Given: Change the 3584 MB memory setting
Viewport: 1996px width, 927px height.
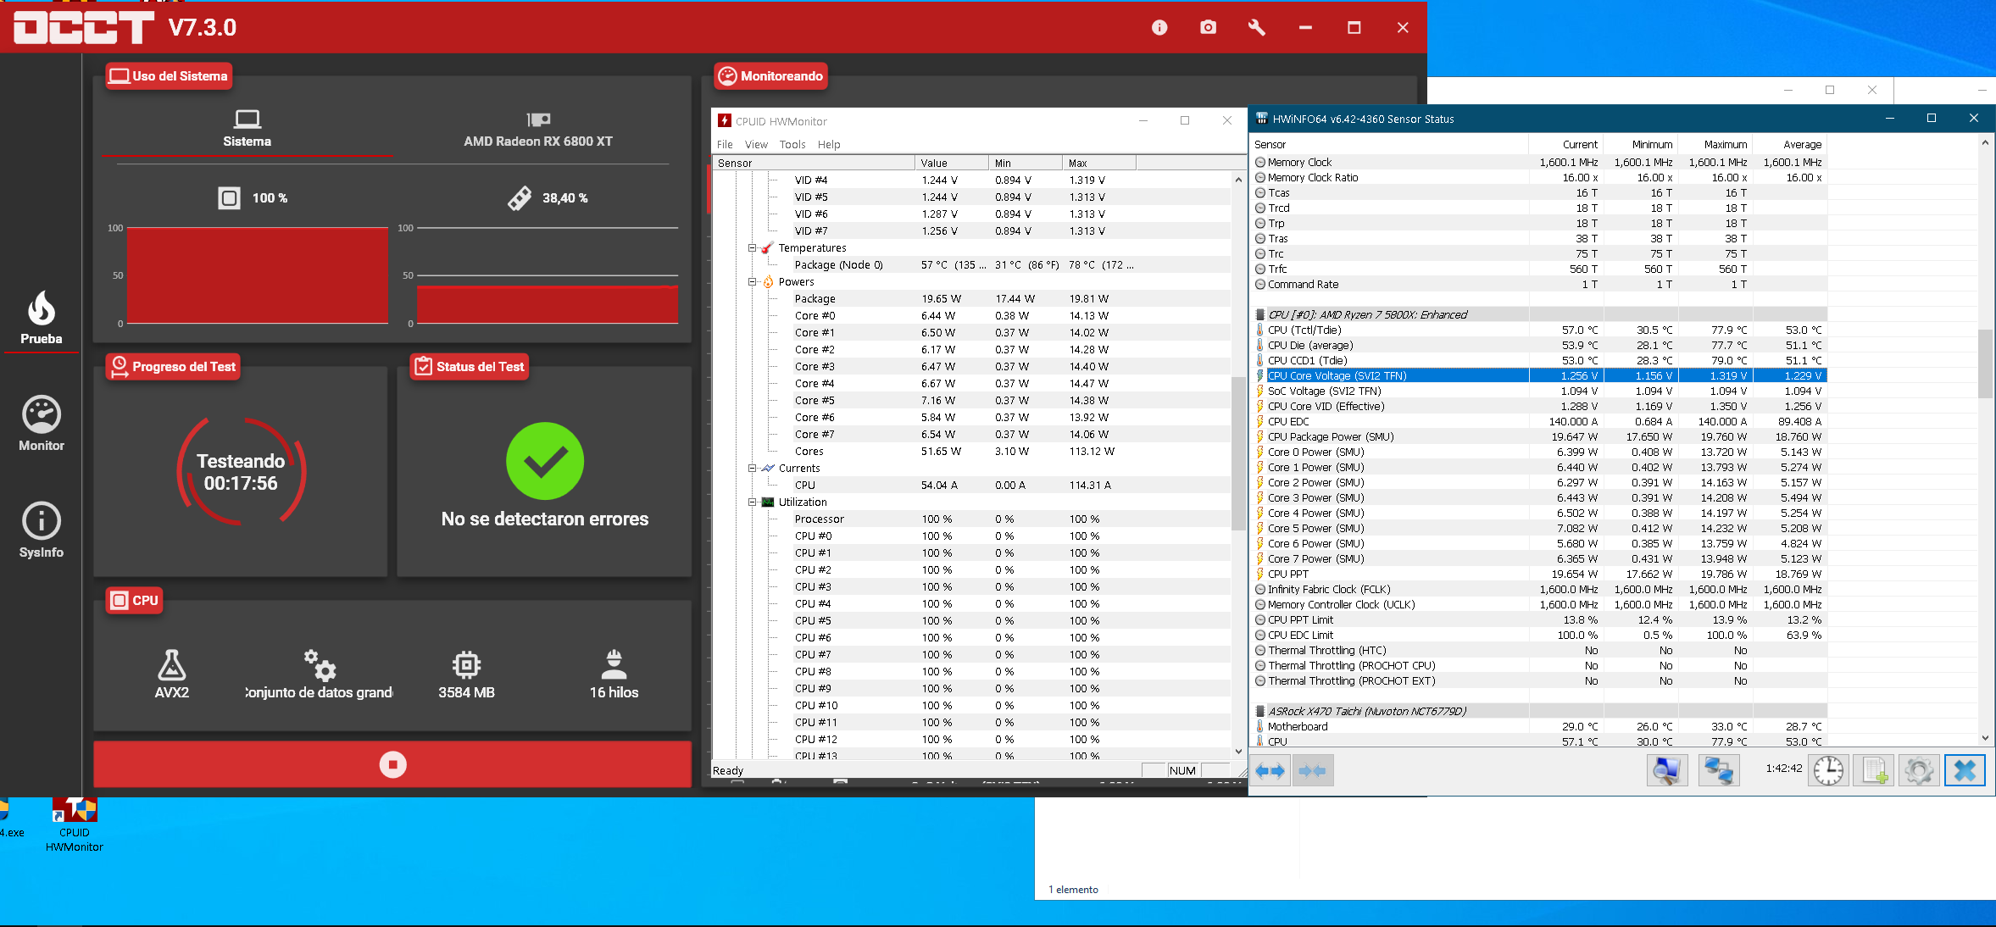Looking at the screenshot, I should pyautogui.click(x=466, y=674).
